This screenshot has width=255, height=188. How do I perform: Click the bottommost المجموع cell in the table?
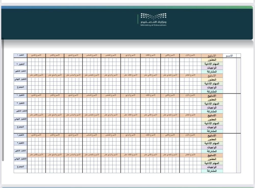click(20, 167)
